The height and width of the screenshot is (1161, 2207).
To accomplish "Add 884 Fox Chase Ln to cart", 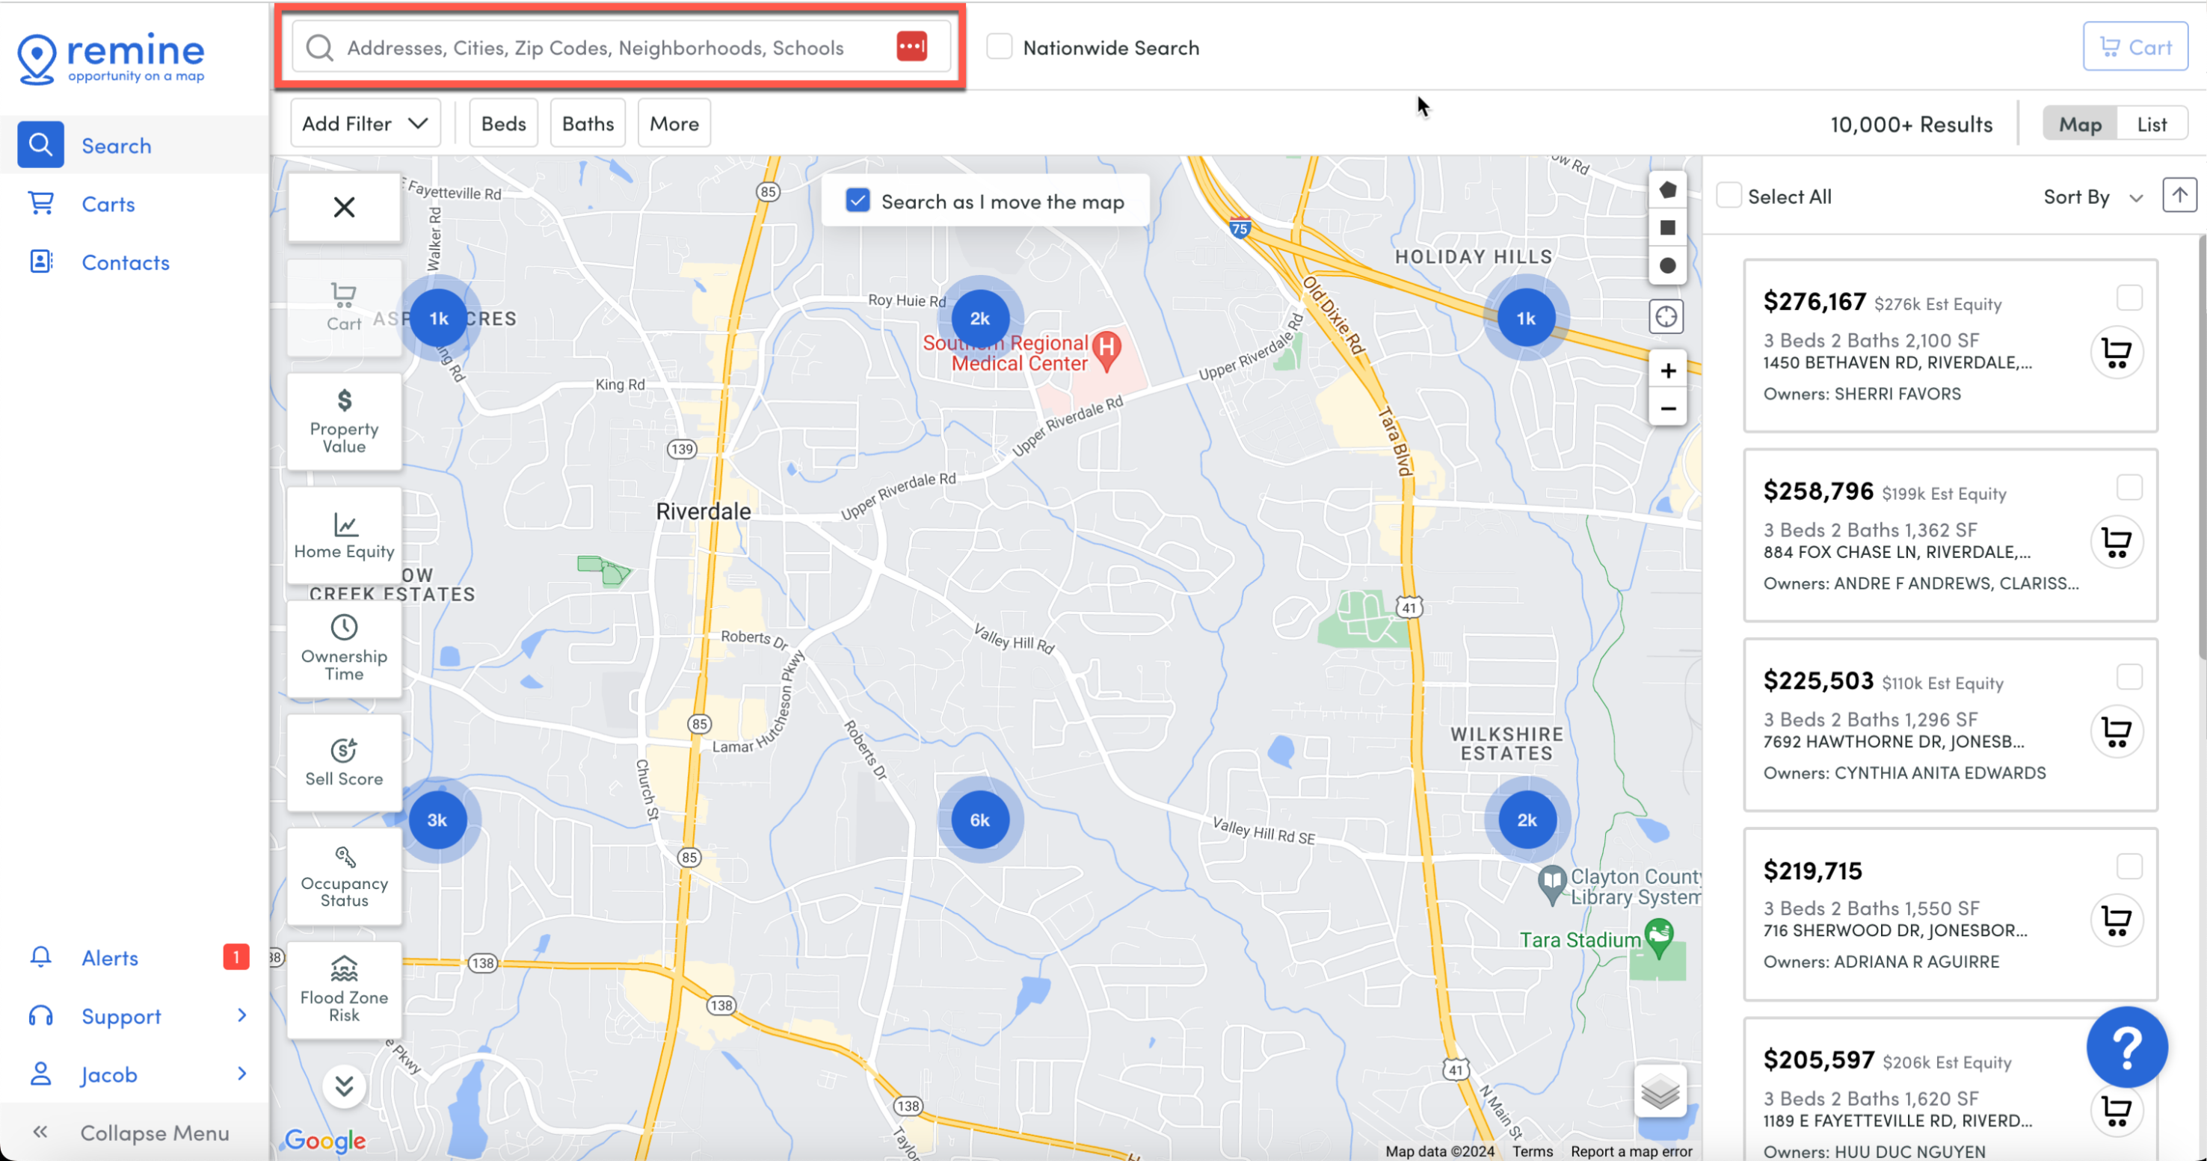I will [x=2117, y=542].
